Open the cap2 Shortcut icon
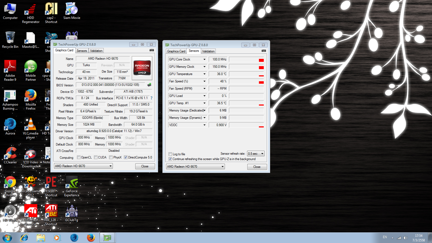 coord(51,13)
